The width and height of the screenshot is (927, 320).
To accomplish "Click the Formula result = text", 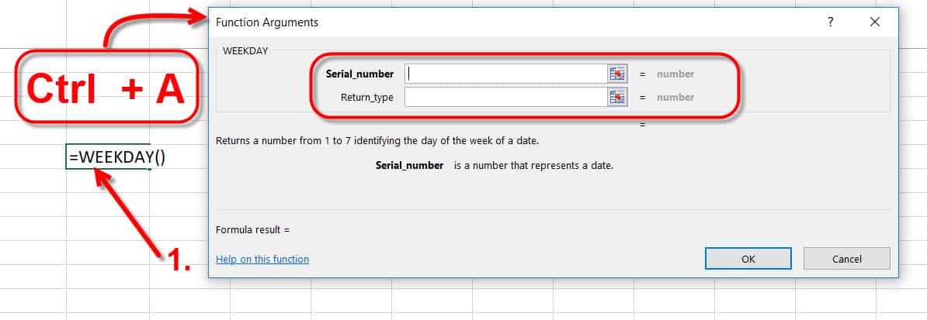I will coord(253,229).
